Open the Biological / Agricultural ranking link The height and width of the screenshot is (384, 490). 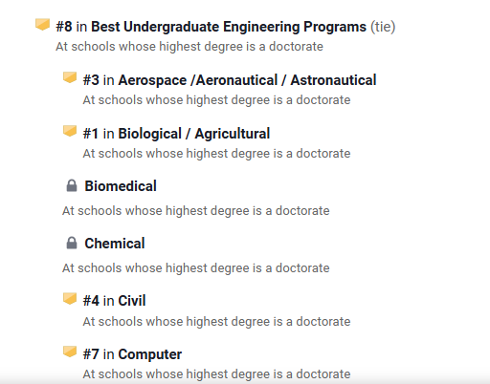pos(194,134)
